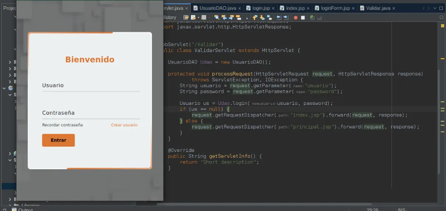Viewport: 446px width, 211px height.
Task: Click Find Selection magnifier icon
Action: pyautogui.click(x=217, y=17)
